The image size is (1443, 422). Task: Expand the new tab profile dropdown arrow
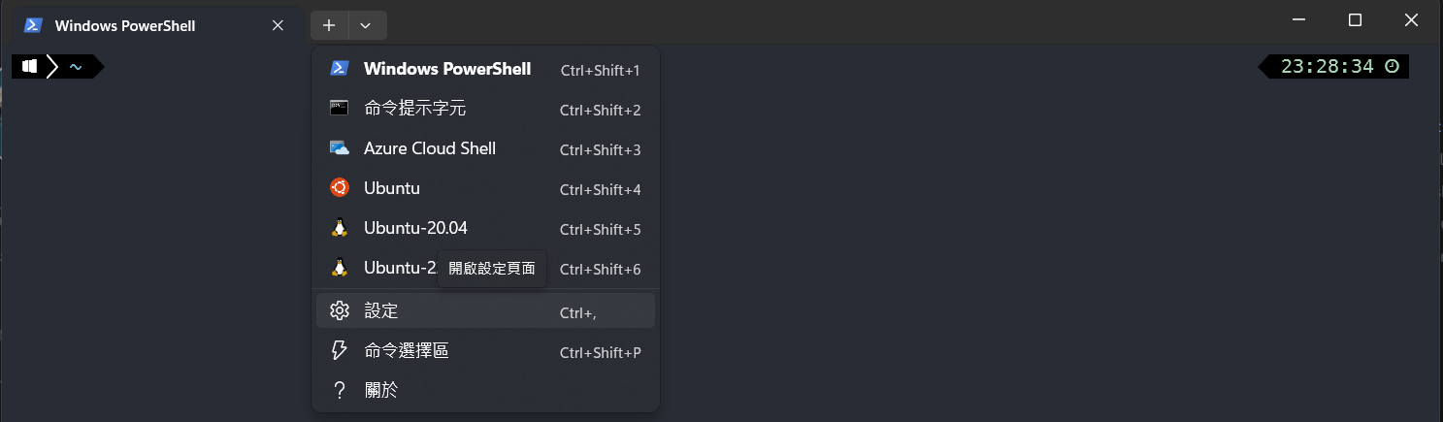[x=366, y=25]
